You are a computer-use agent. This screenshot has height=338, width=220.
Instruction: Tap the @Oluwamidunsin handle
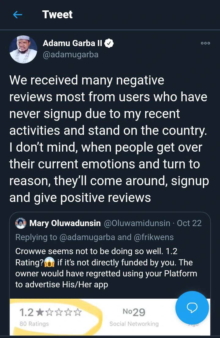coord(137,223)
